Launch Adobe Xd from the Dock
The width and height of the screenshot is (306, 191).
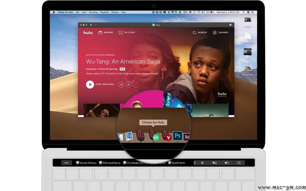pyautogui.click(x=186, y=137)
